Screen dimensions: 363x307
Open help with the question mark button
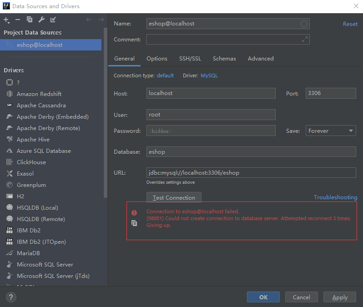point(11,297)
